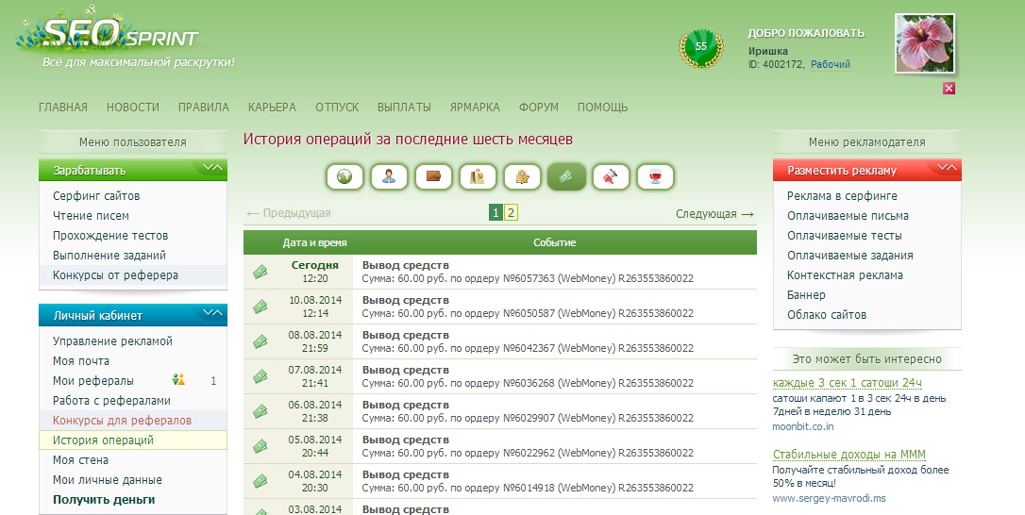This screenshot has height=515, width=1025.
Task: Click current page number 1
Action: pyautogui.click(x=496, y=212)
